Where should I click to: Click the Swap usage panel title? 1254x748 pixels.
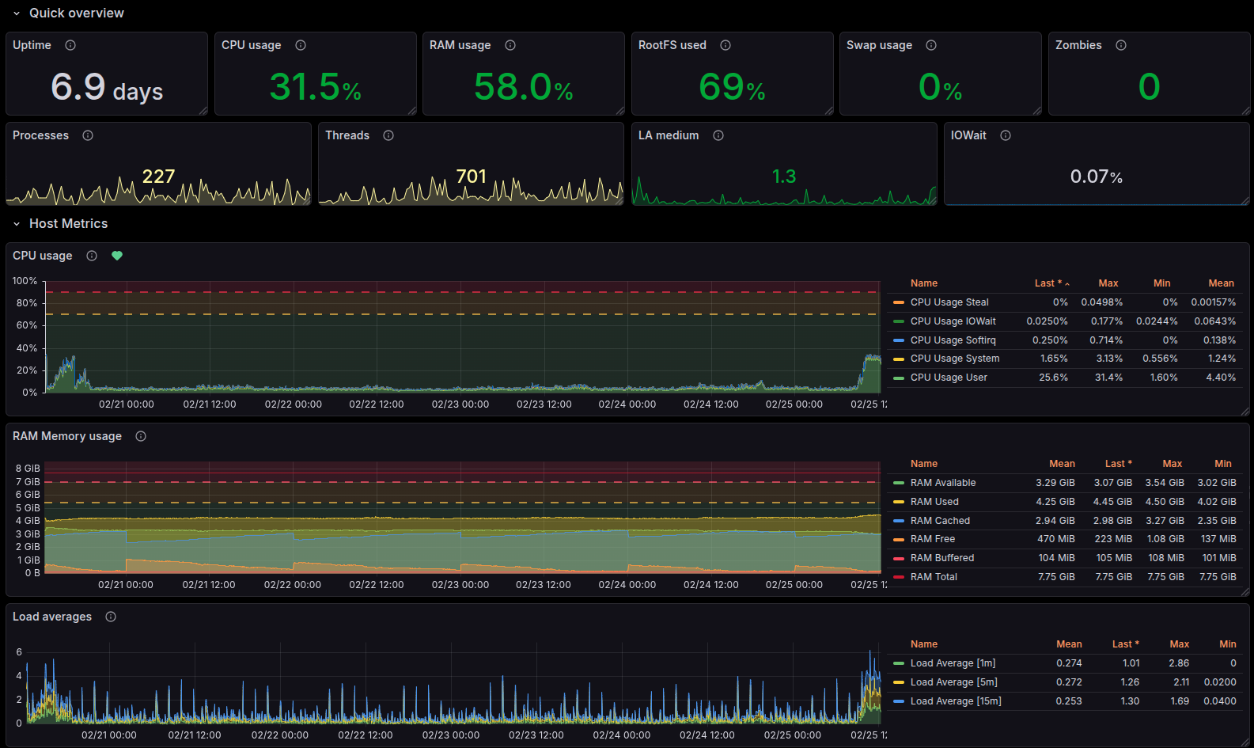879,45
